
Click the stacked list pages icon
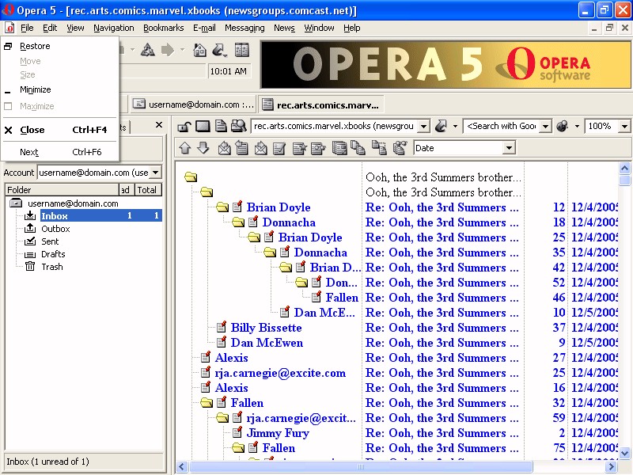[x=339, y=148]
